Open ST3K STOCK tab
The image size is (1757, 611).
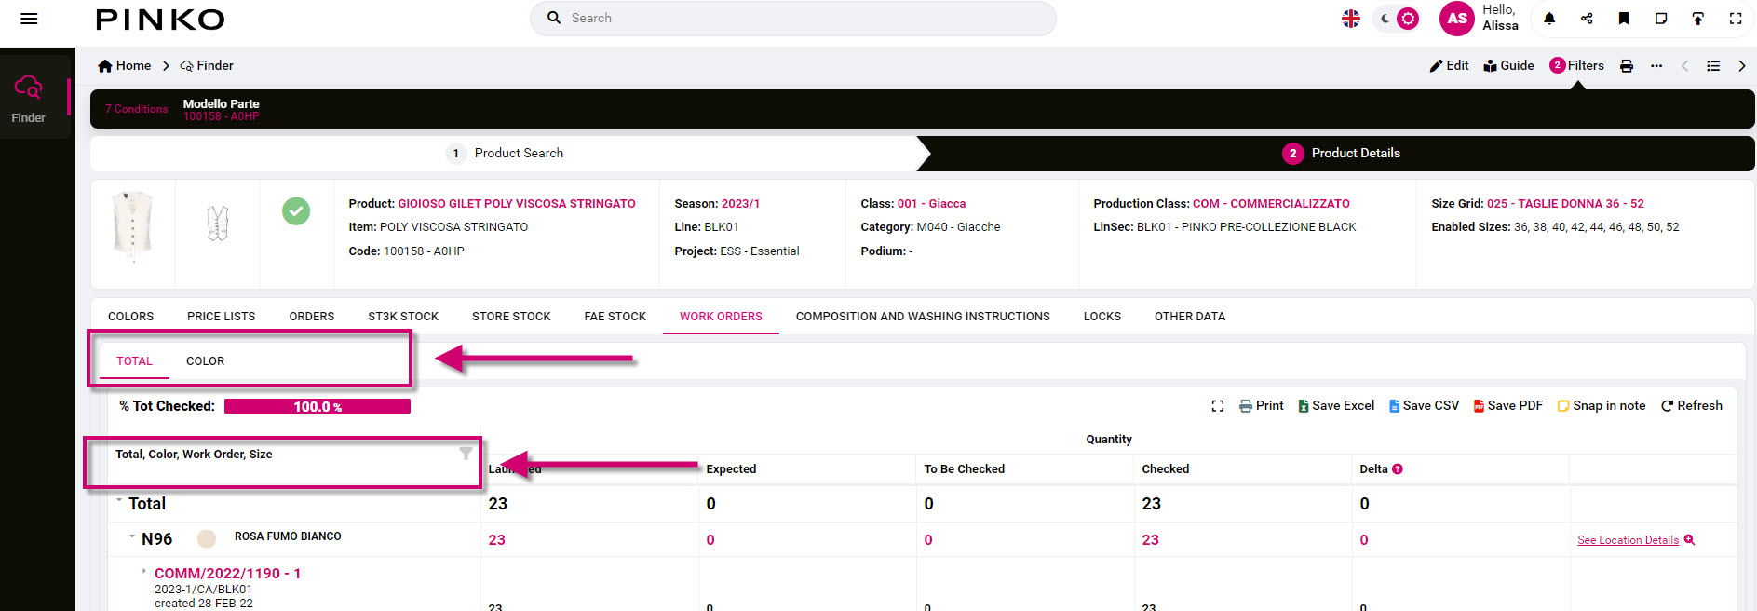pos(403,317)
